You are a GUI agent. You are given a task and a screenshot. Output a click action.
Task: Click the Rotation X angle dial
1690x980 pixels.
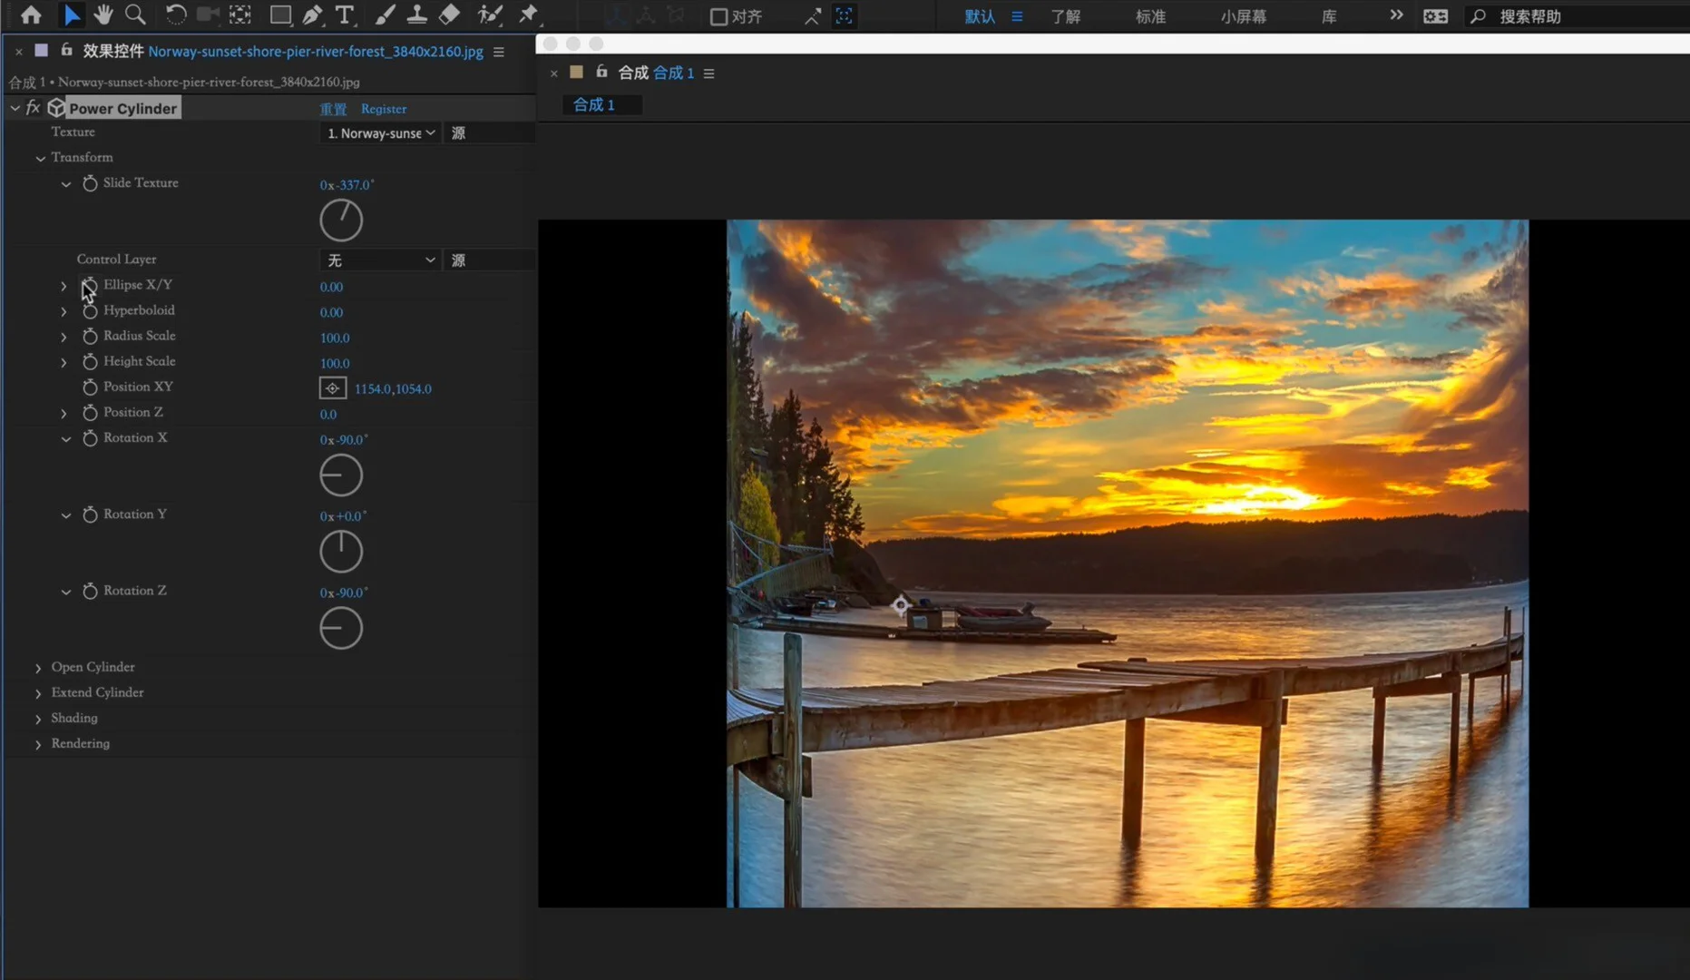(x=341, y=475)
